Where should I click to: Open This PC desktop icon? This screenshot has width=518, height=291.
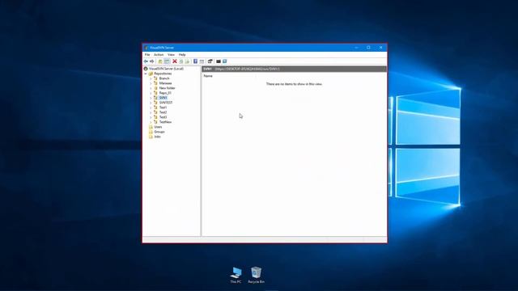[x=236, y=275]
